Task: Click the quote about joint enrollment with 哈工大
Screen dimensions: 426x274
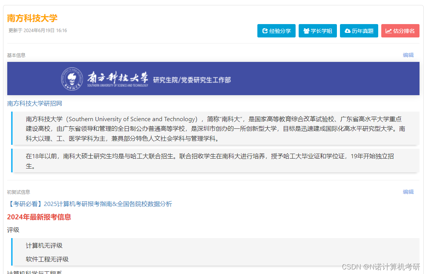Action: point(215,161)
